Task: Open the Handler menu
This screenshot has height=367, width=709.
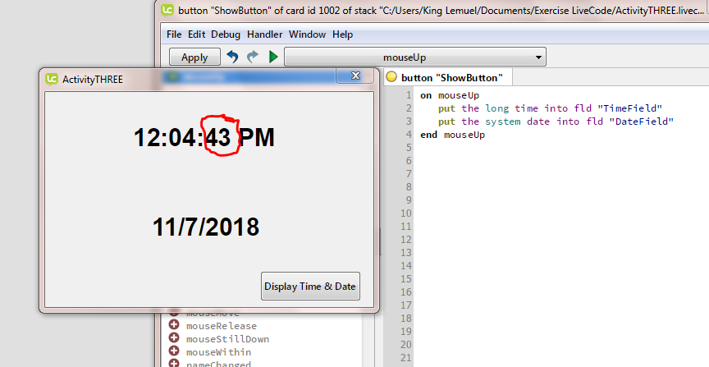Action: pos(264,34)
